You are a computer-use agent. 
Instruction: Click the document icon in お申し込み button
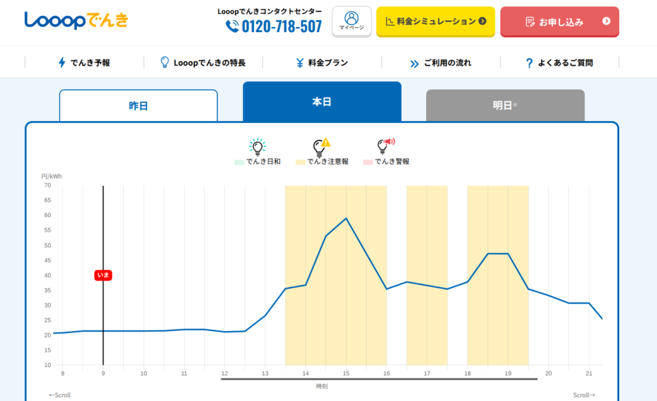530,22
